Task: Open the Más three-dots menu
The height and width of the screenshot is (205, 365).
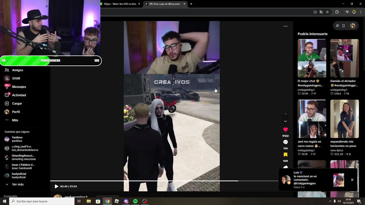Action: click(x=7, y=120)
